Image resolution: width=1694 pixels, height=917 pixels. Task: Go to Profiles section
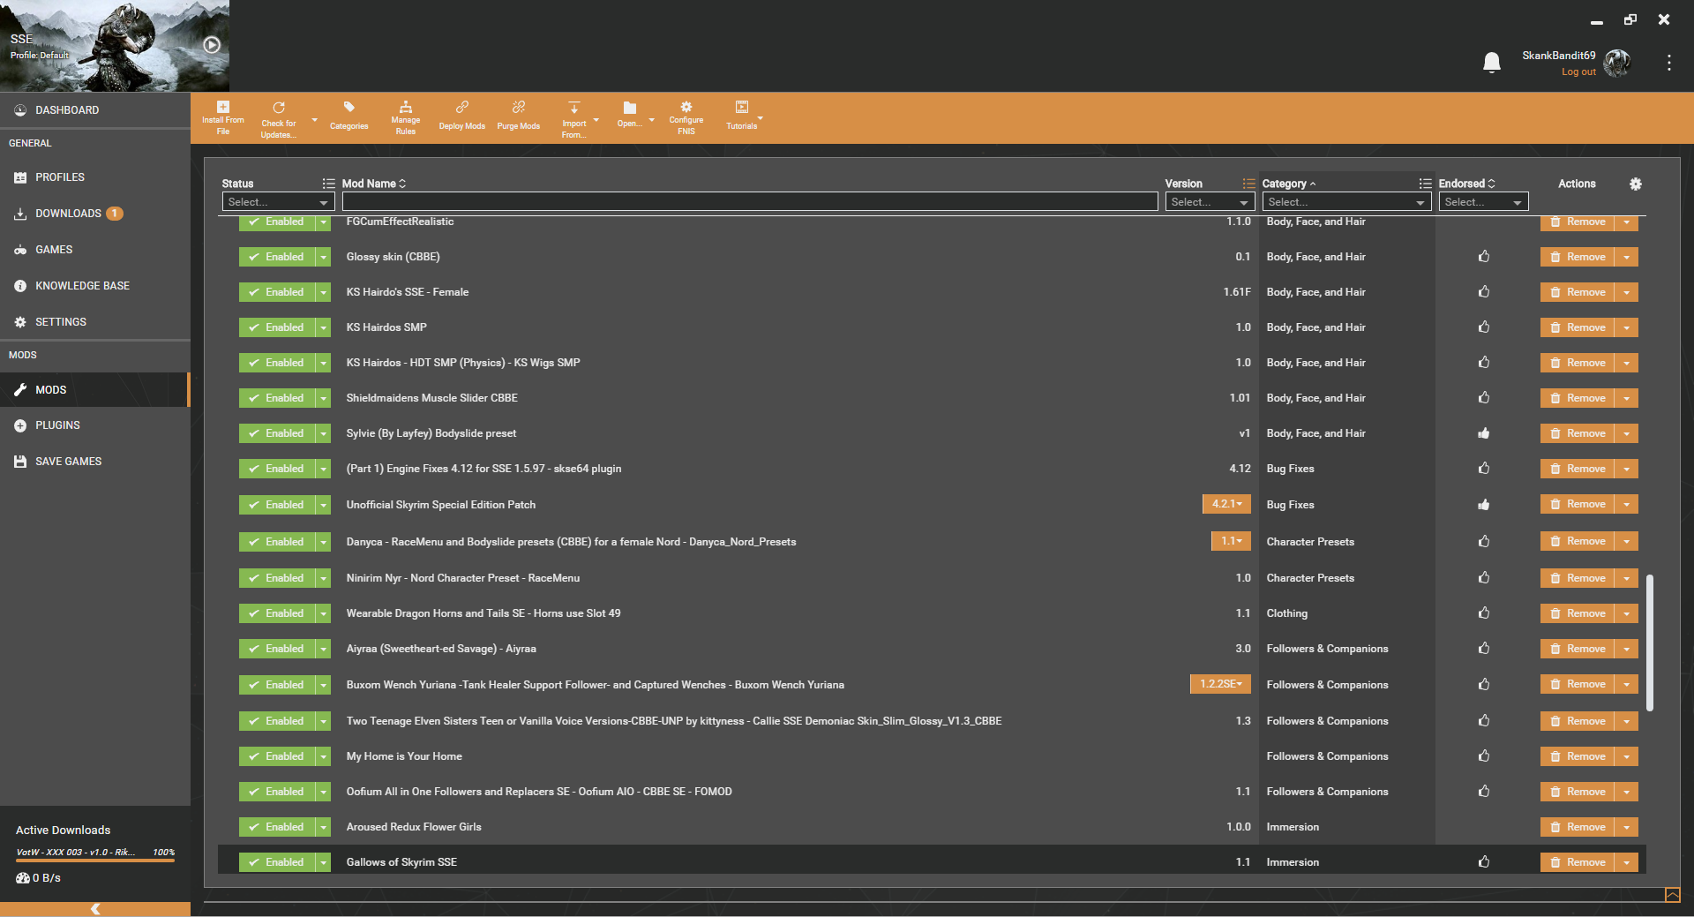click(x=94, y=177)
